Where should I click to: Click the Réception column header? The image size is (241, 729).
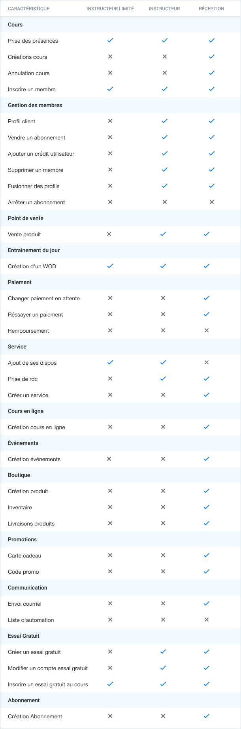pos(211,9)
